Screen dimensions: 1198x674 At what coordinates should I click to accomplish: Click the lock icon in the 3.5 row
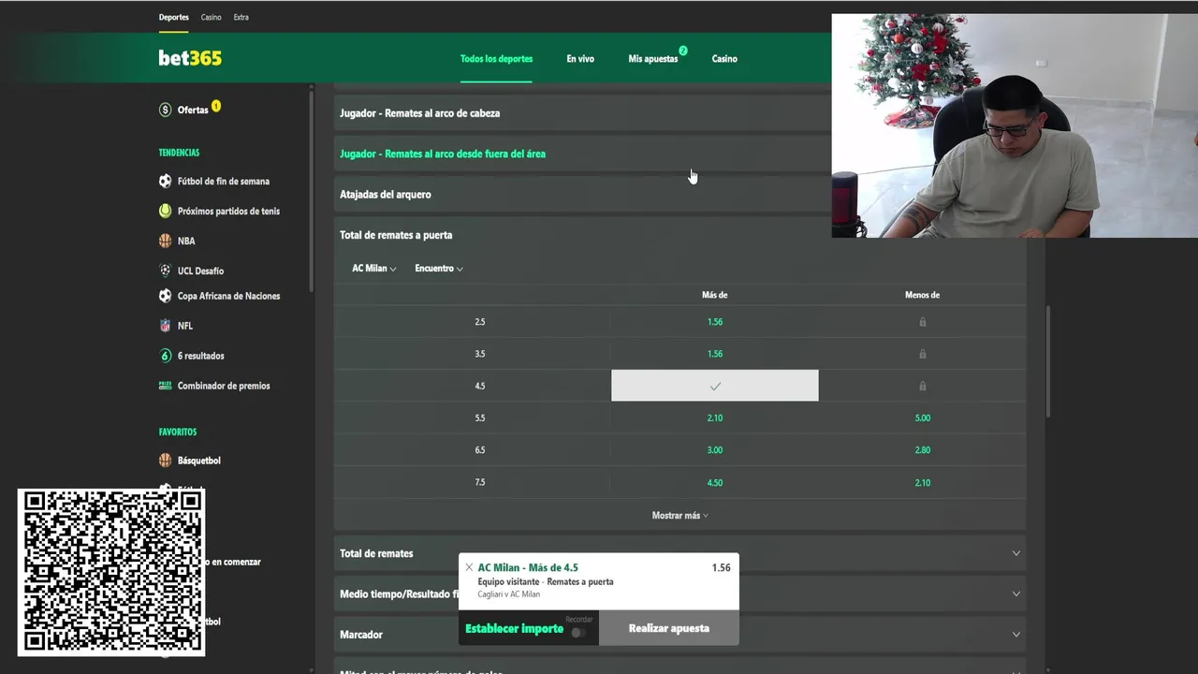coord(923,354)
